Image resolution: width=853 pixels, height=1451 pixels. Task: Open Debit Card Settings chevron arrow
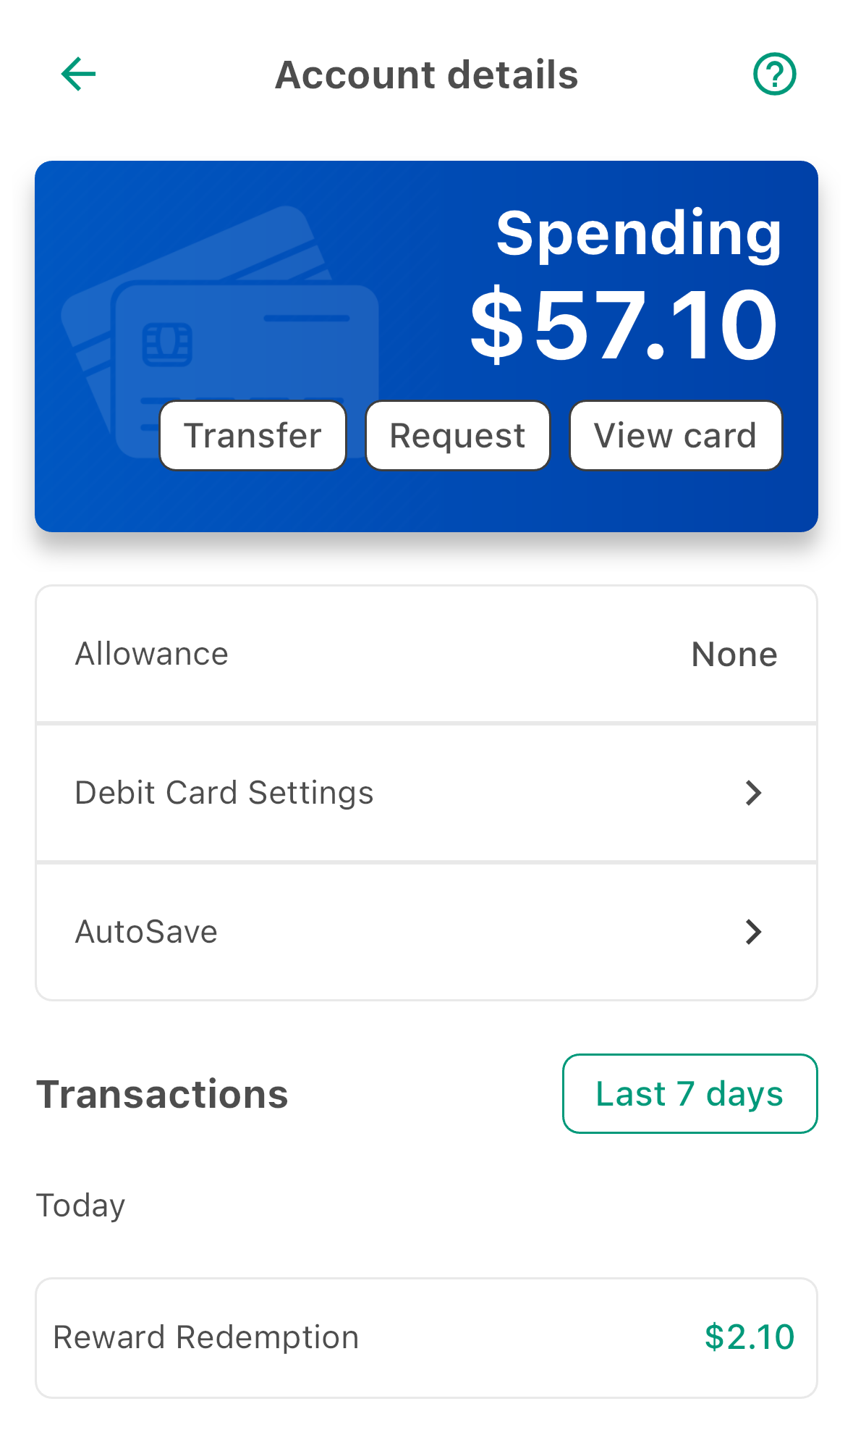point(753,793)
